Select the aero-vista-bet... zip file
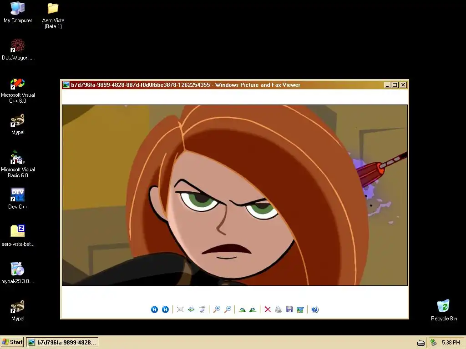The width and height of the screenshot is (466, 349). (18, 236)
